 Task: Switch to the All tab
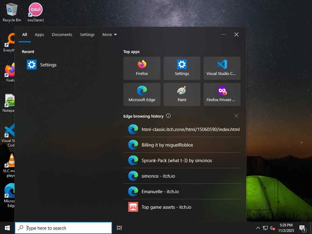click(24, 35)
